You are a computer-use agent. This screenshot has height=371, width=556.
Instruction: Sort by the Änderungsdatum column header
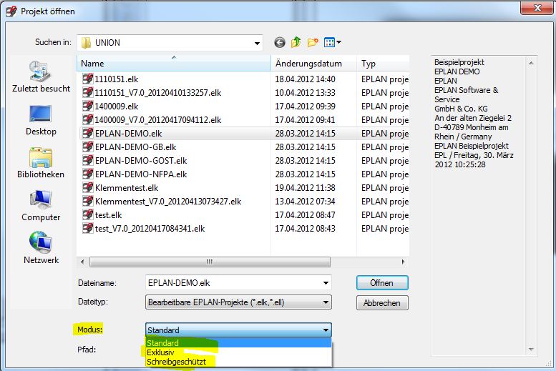(x=313, y=64)
